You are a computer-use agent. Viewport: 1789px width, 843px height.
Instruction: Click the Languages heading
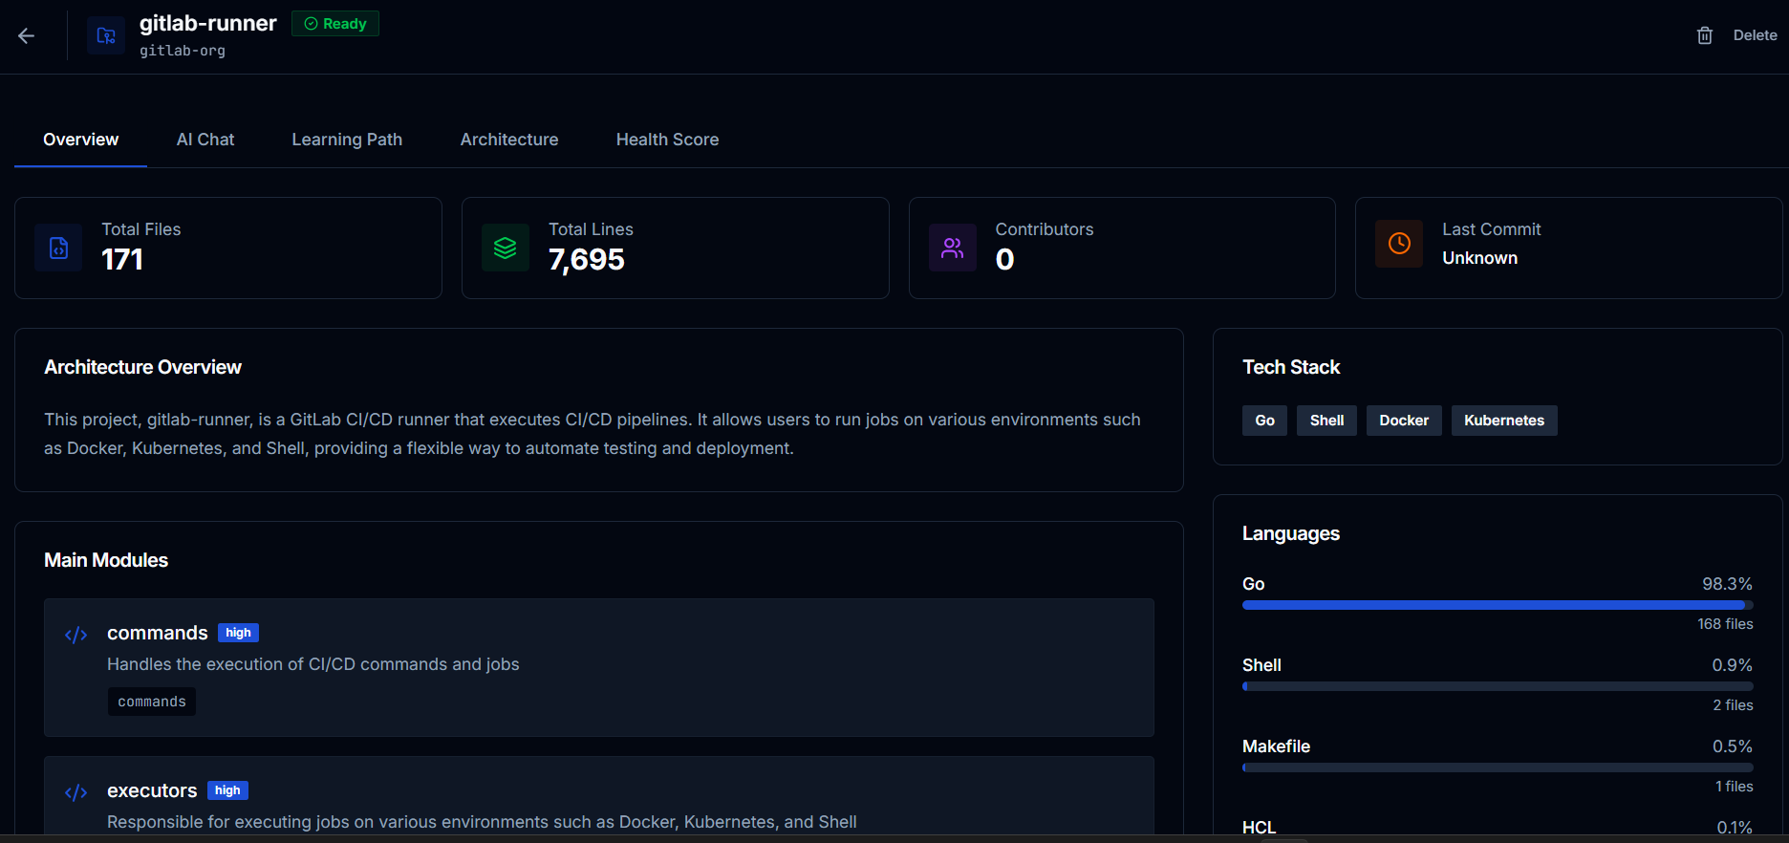(1291, 533)
